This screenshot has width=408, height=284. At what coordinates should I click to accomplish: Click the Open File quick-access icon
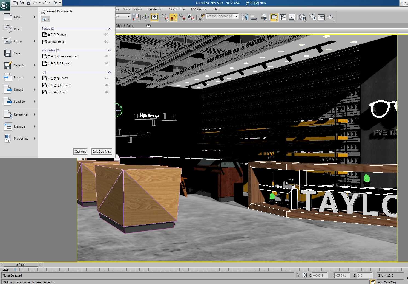click(x=22, y=3)
